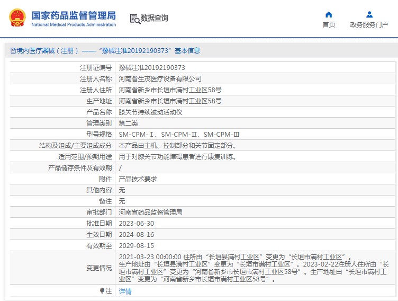Image resolution: width=398 pixels, height=301 pixels.
Task: Click the 其他内容 value 无
Action: coord(122,190)
